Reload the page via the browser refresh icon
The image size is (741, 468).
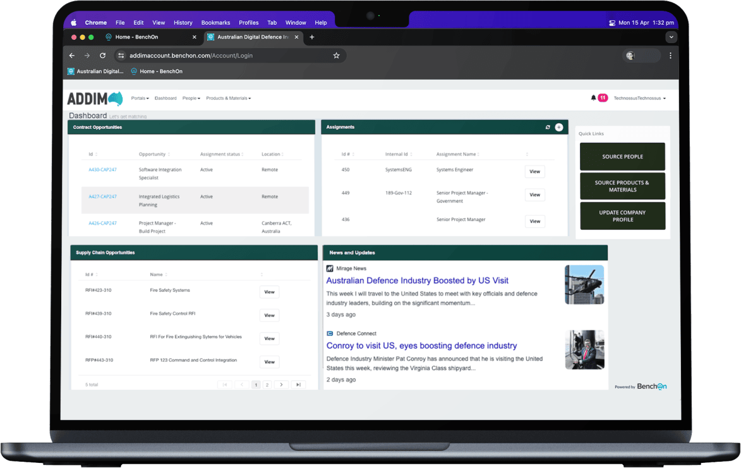[102, 56]
